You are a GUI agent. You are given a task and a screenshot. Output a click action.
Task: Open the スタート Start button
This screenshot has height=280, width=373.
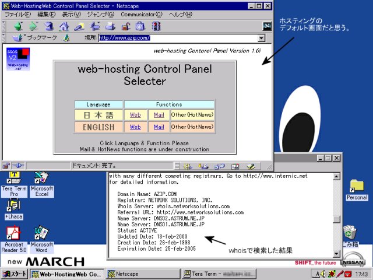[x=15, y=274]
